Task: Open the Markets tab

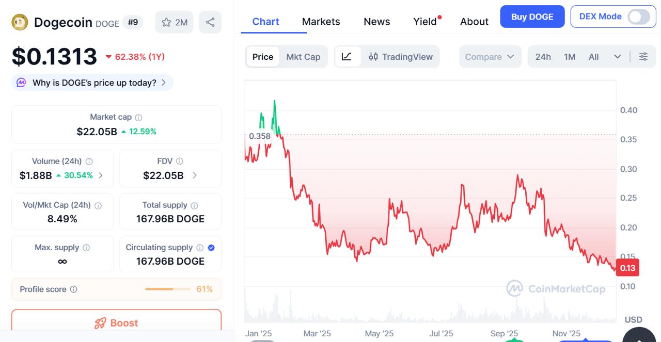Action: pyautogui.click(x=321, y=22)
